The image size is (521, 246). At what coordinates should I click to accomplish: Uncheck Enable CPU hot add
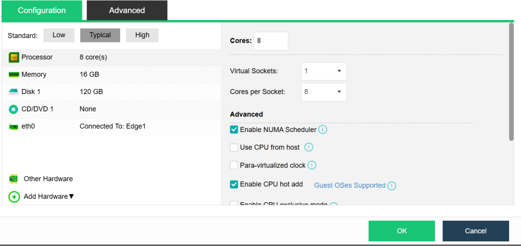pyautogui.click(x=234, y=184)
